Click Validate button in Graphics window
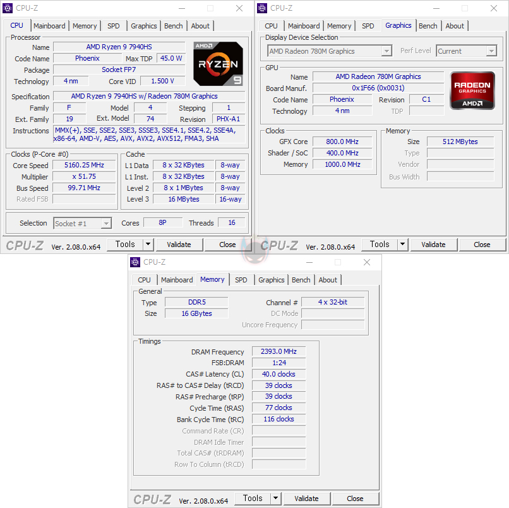 point(433,245)
